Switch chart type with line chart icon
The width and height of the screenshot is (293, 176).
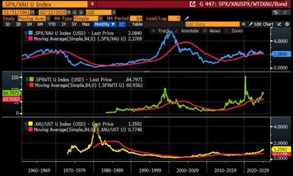(x=122, y=24)
